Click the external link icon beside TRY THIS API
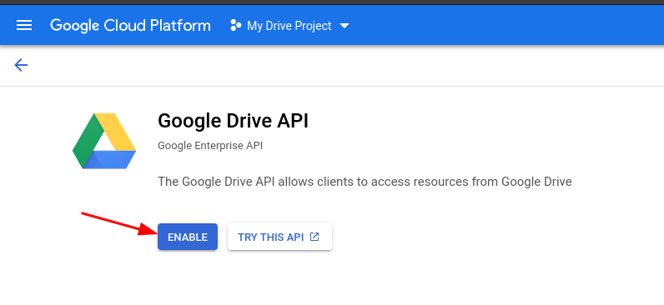The height and width of the screenshot is (305, 664). 314,237
